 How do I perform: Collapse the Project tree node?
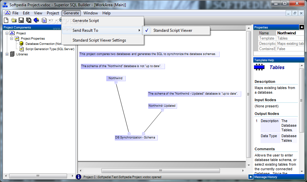click(x=7, y=33)
